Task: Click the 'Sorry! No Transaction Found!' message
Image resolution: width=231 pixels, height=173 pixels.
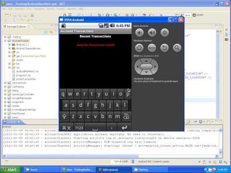Action: coord(96,45)
